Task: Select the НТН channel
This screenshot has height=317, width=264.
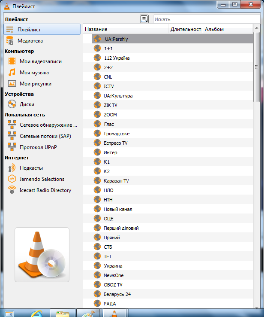Action: pyautogui.click(x=168, y=200)
